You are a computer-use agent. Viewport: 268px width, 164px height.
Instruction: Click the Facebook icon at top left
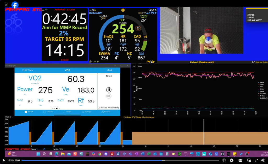15,4
